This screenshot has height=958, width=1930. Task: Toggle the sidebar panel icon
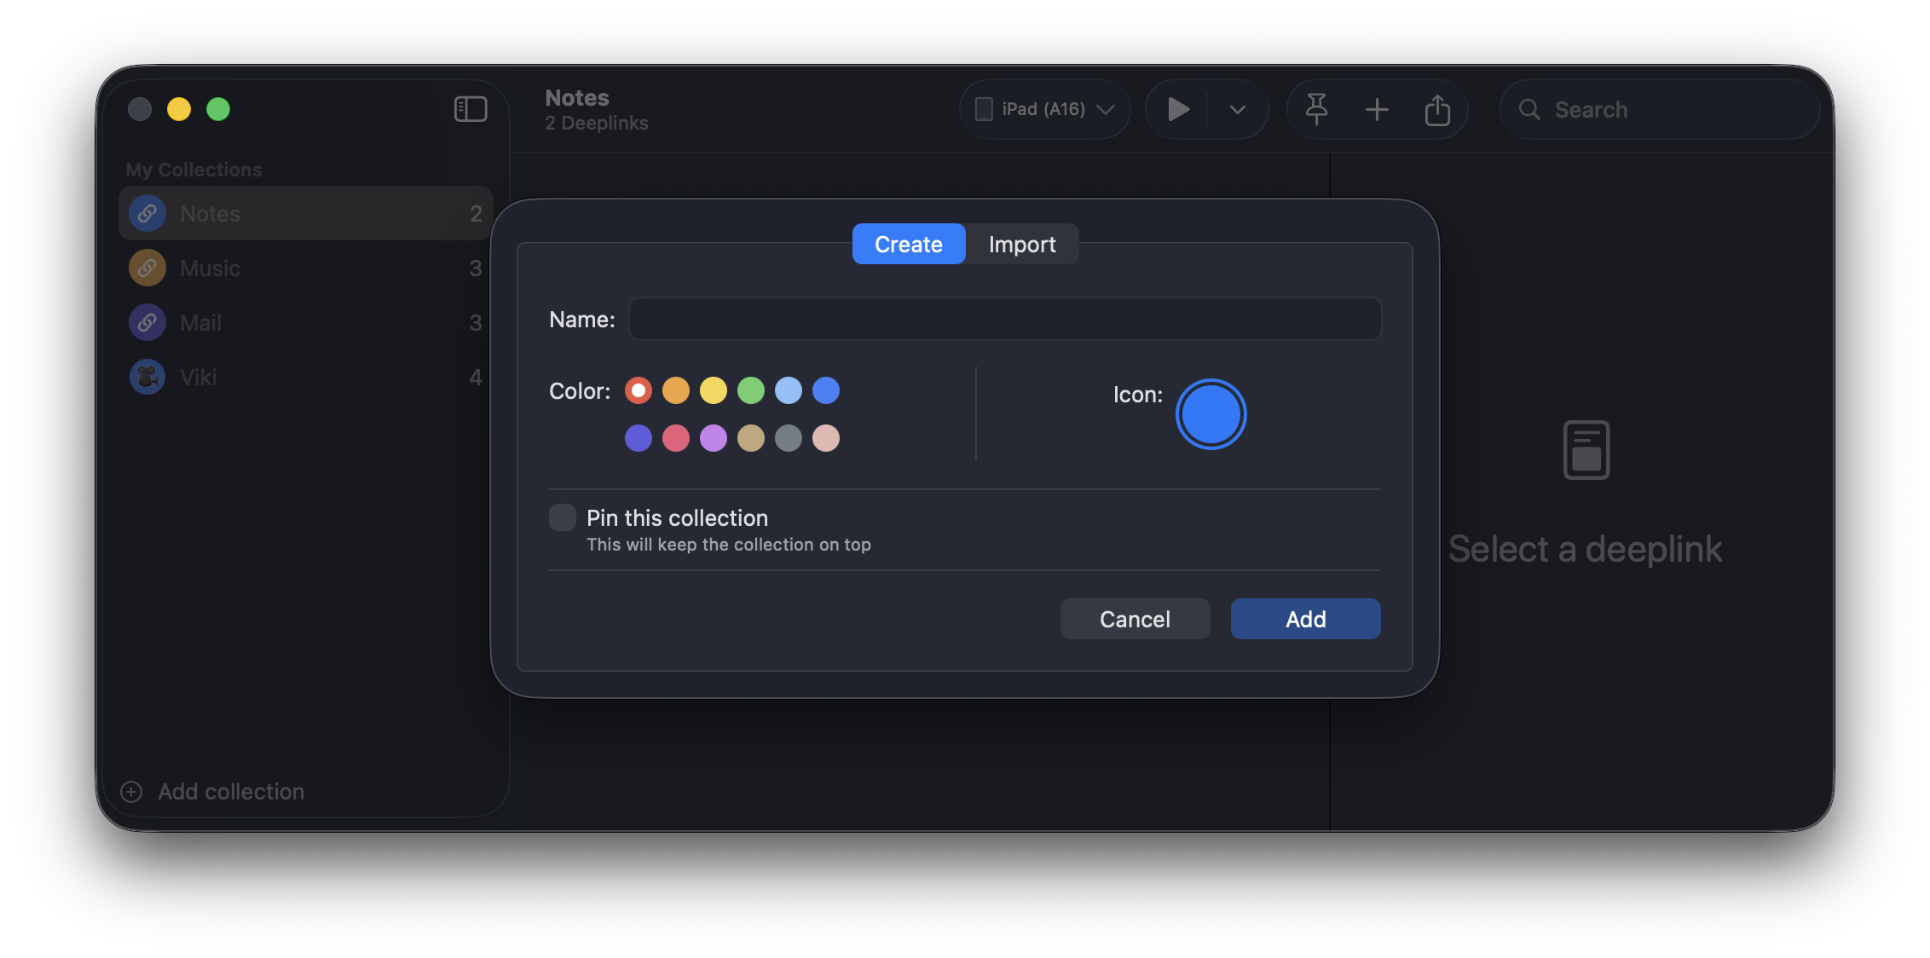(471, 109)
